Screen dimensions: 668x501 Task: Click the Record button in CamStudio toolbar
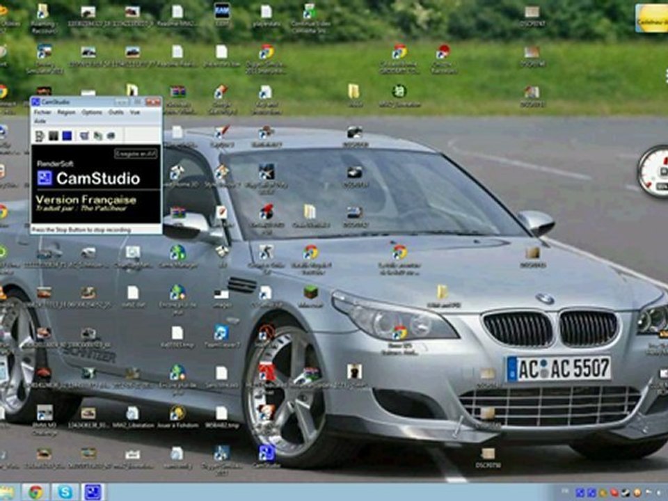40,136
